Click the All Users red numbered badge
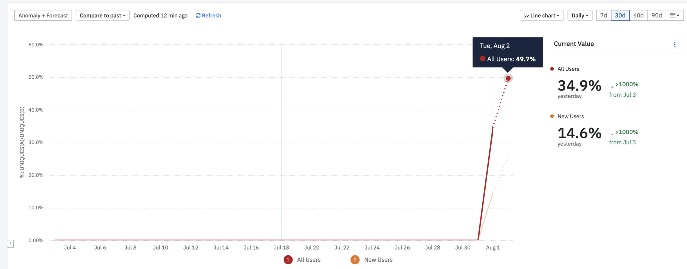This screenshot has height=269, width=687. [288, 260]
